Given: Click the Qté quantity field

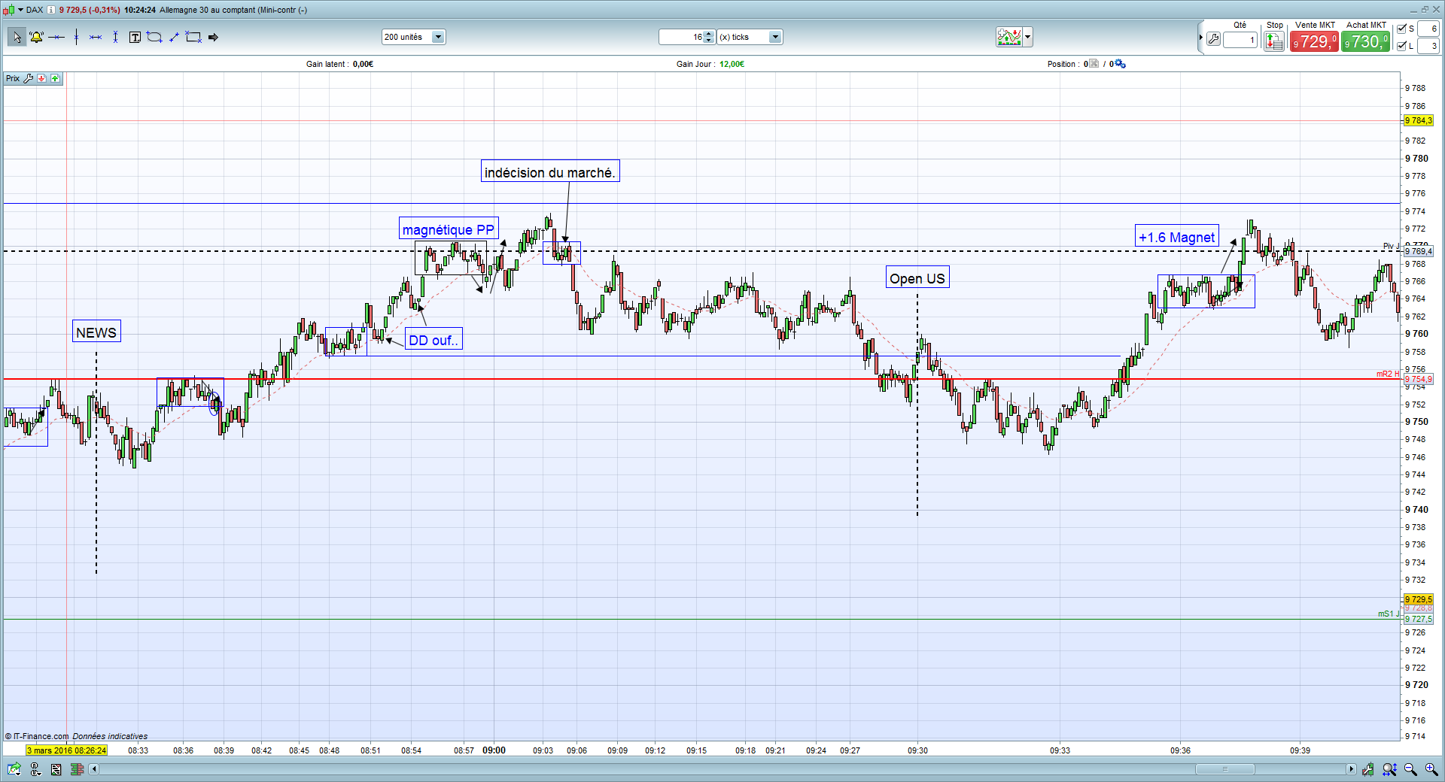Looking at the screenshot, I should 1240,40.
